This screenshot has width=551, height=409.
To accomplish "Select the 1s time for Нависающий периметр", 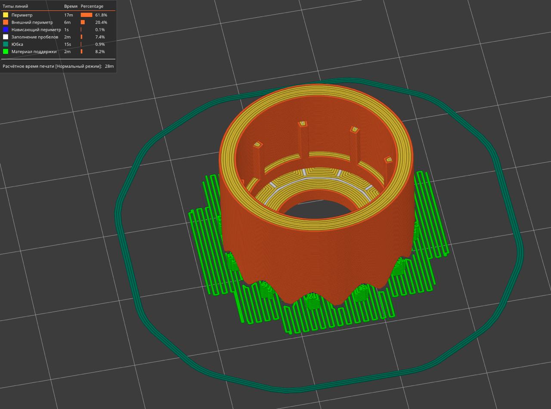I will 66,30.
